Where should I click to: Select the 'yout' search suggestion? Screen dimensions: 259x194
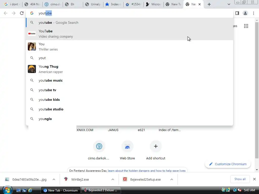(x=129, y=58)
